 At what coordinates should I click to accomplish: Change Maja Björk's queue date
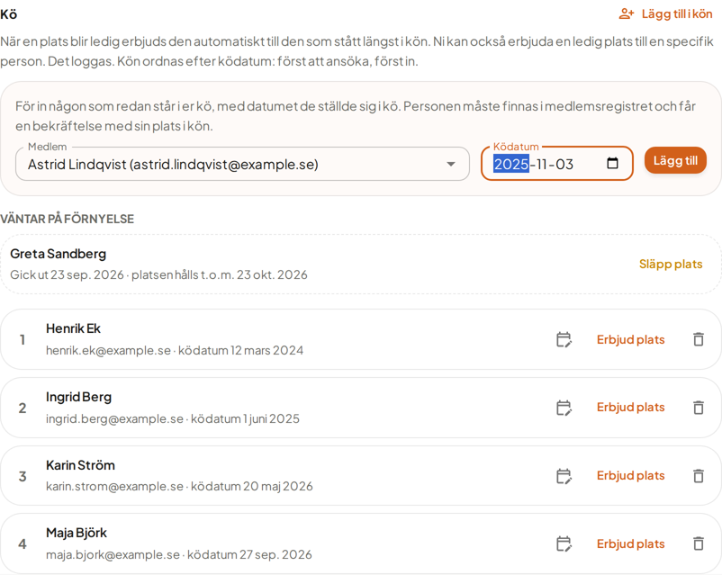coord(564,544)
